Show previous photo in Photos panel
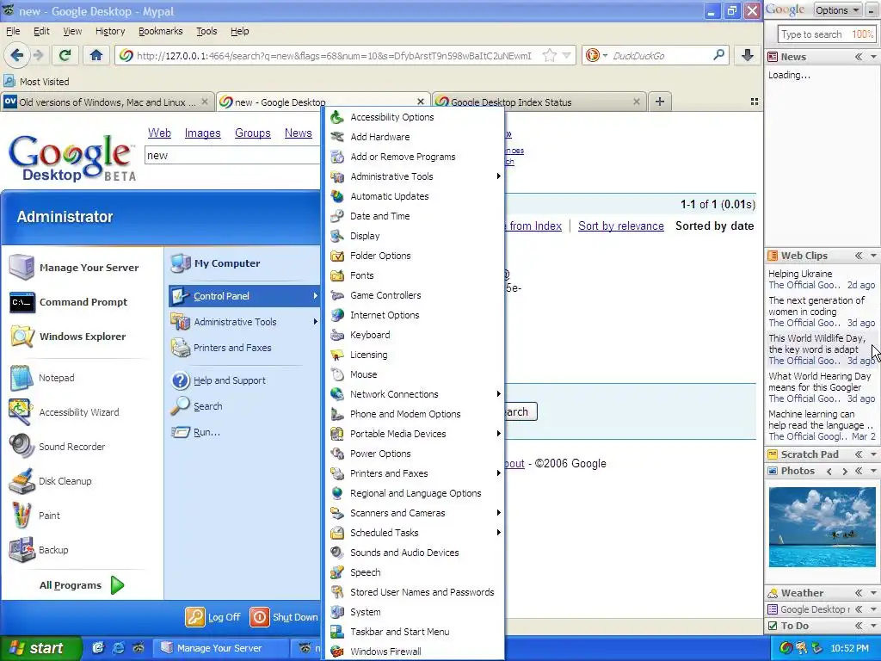881x661 pixels. click(x=829, y=471)
